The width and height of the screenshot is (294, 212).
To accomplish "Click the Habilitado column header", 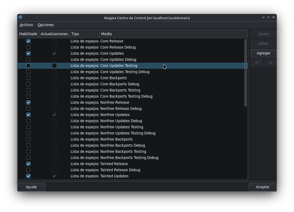I will [x=28, y=34].
